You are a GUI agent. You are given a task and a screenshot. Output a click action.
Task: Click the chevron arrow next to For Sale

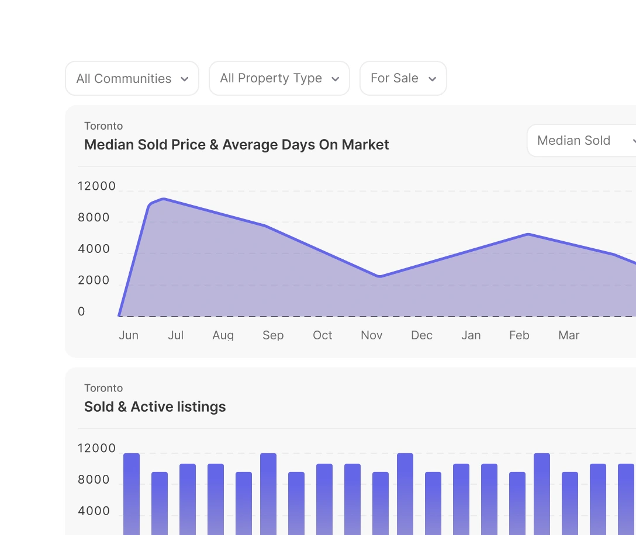pos(433,79)
